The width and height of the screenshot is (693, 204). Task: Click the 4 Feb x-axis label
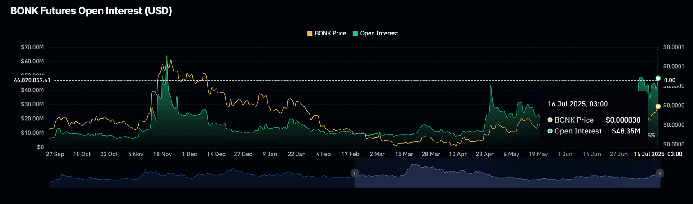point(323,154)
